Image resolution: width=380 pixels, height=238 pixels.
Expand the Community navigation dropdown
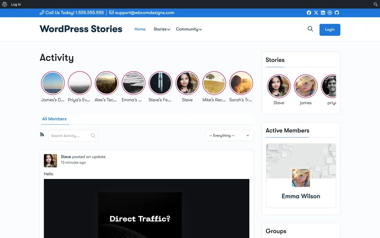point(189,29)
